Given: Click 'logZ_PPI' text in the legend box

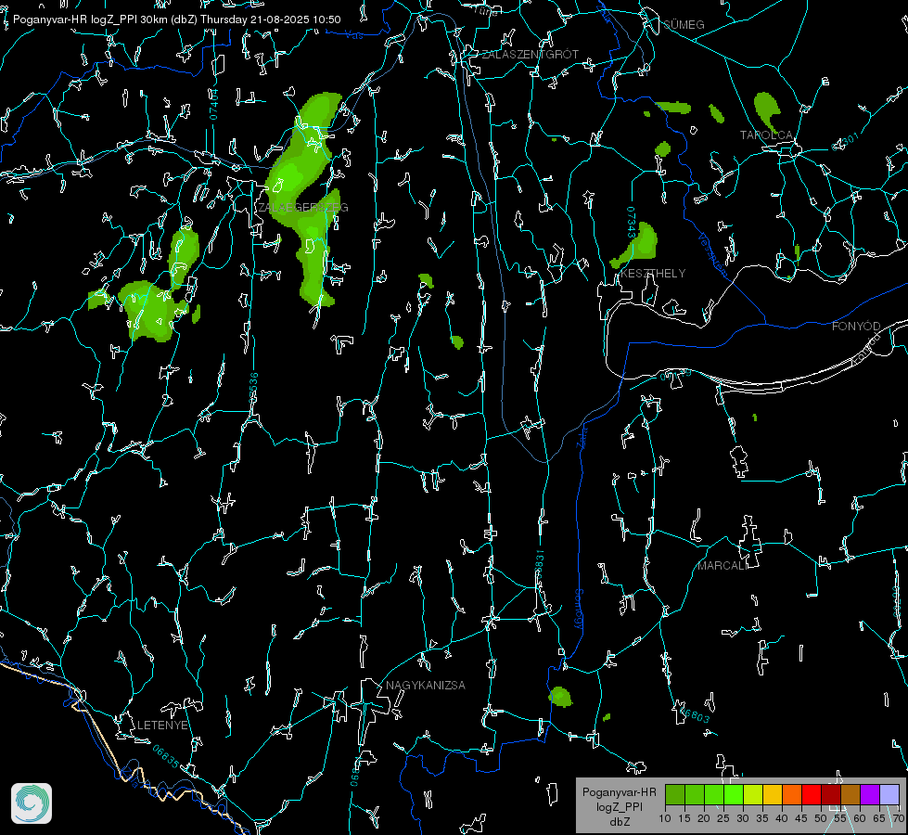Looking at the screenshot, I should point(620,806).
